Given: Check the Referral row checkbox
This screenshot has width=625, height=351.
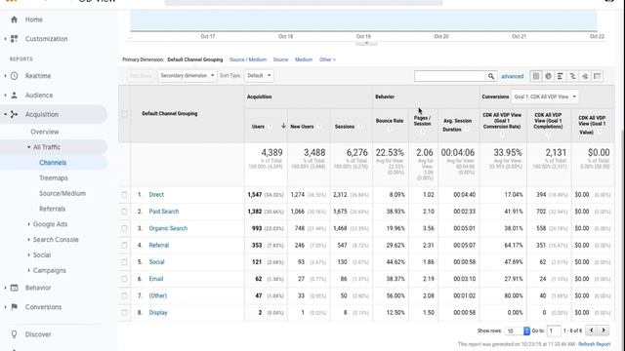Looking at the screenshot, I should (124, 245).
